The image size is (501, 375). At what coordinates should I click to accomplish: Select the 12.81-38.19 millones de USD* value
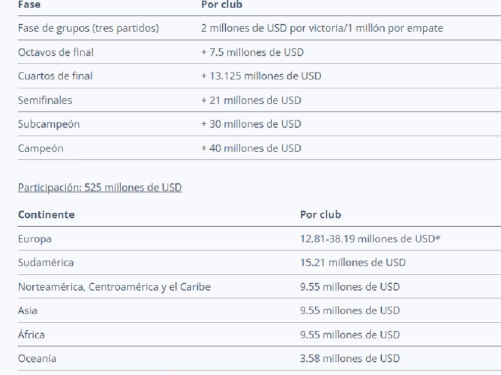point(370,238)
